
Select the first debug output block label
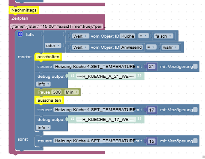[51, 77]
